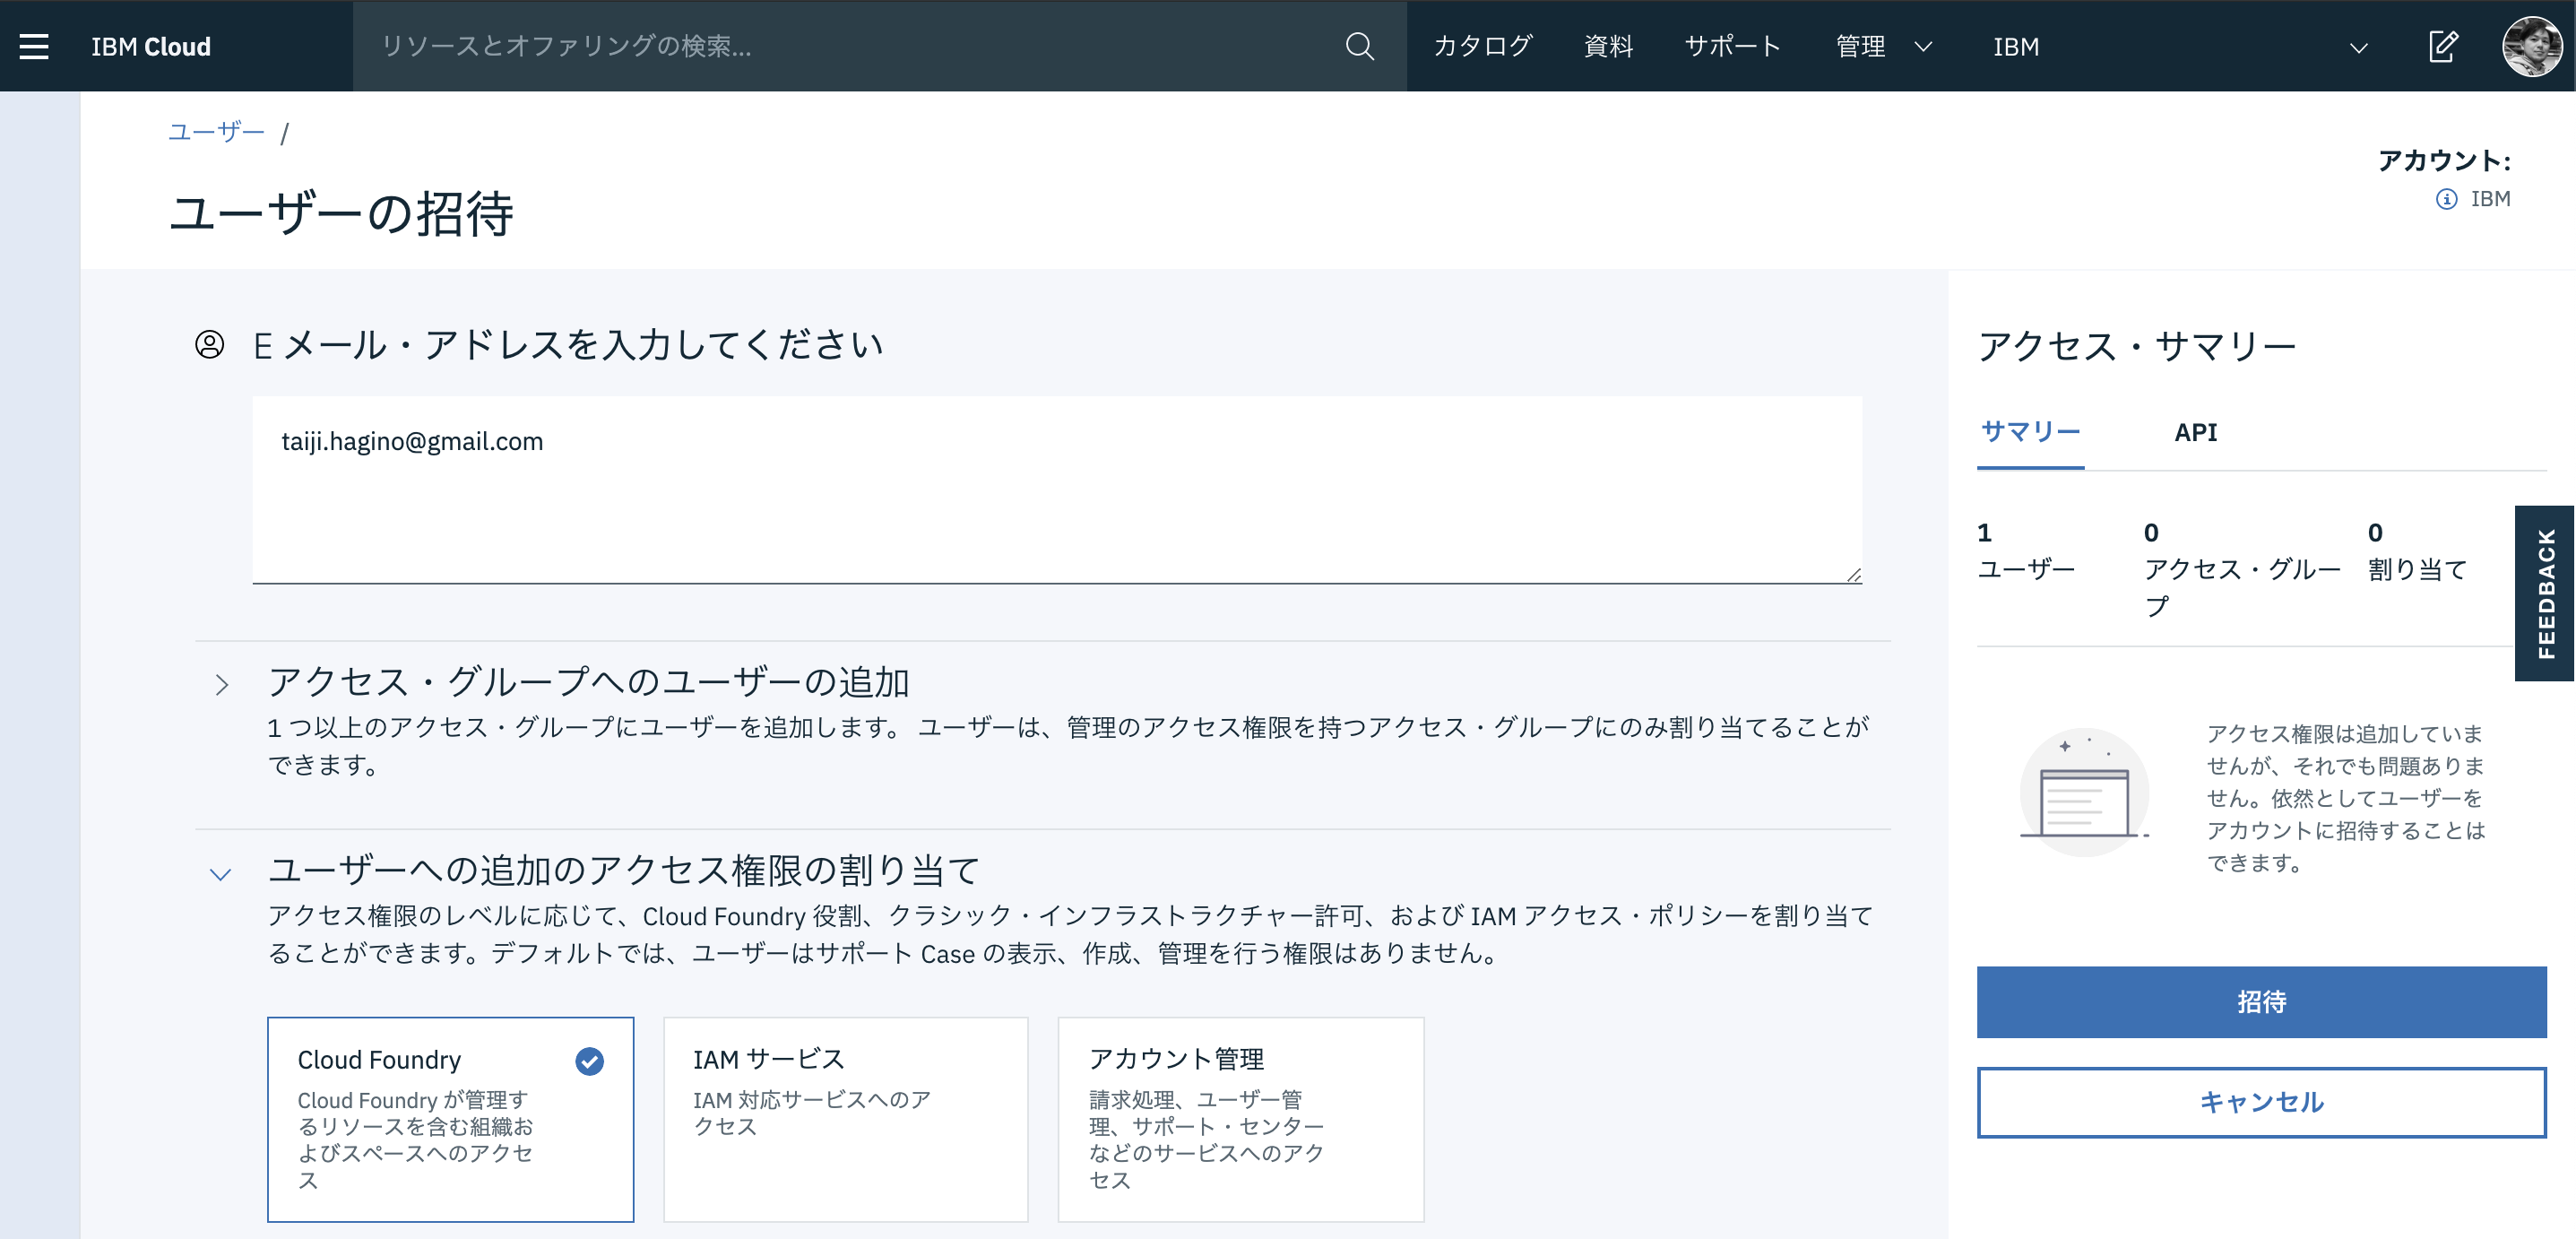Switch to the API tab
Viewport: 2576px width, 1239px height.
pos(2195,432)
